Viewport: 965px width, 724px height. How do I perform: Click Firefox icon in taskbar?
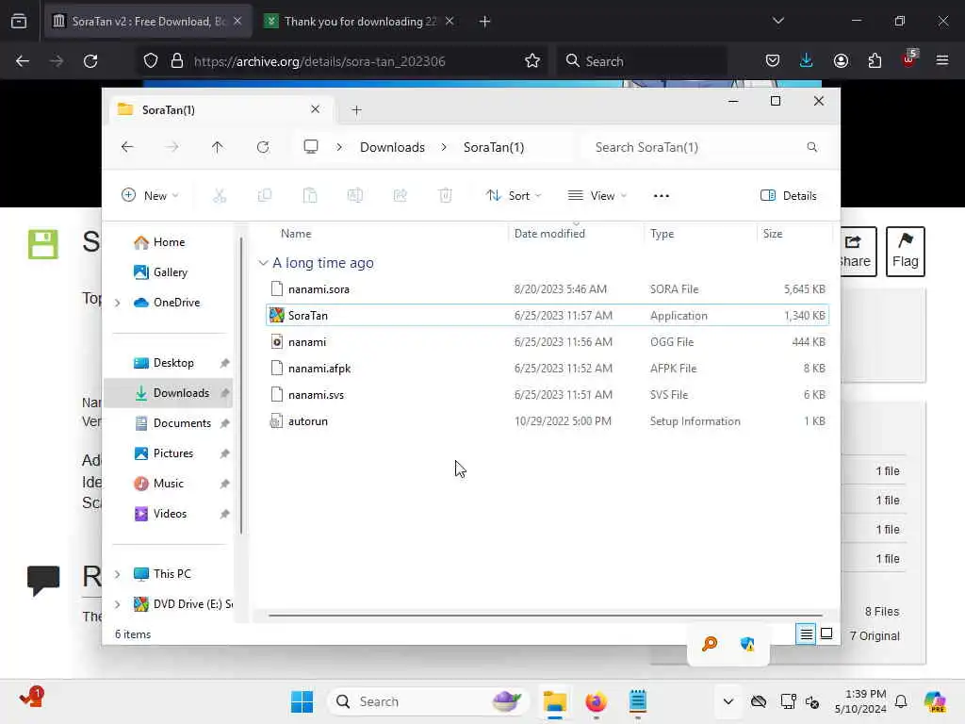[596, 701]
